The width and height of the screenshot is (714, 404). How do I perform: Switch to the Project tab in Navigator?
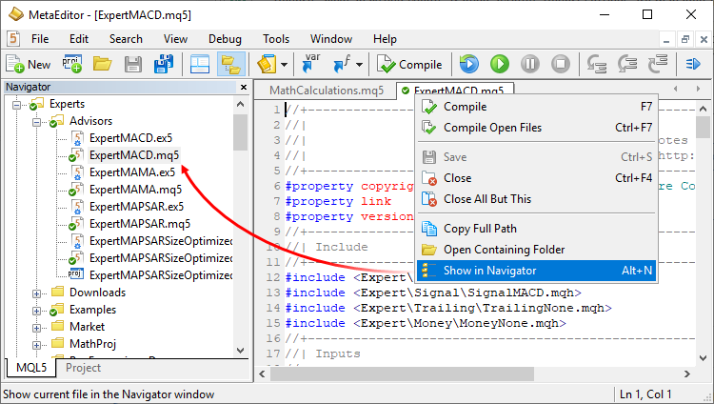click(84, 368)
